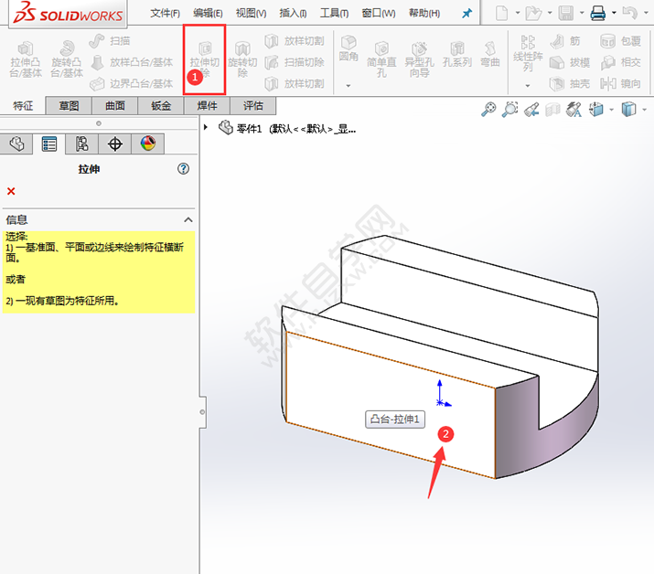The height and width of the screenshot is (574, 654).
Task: Open the 帮助(H) menu
Action: [x=424, y=14]
